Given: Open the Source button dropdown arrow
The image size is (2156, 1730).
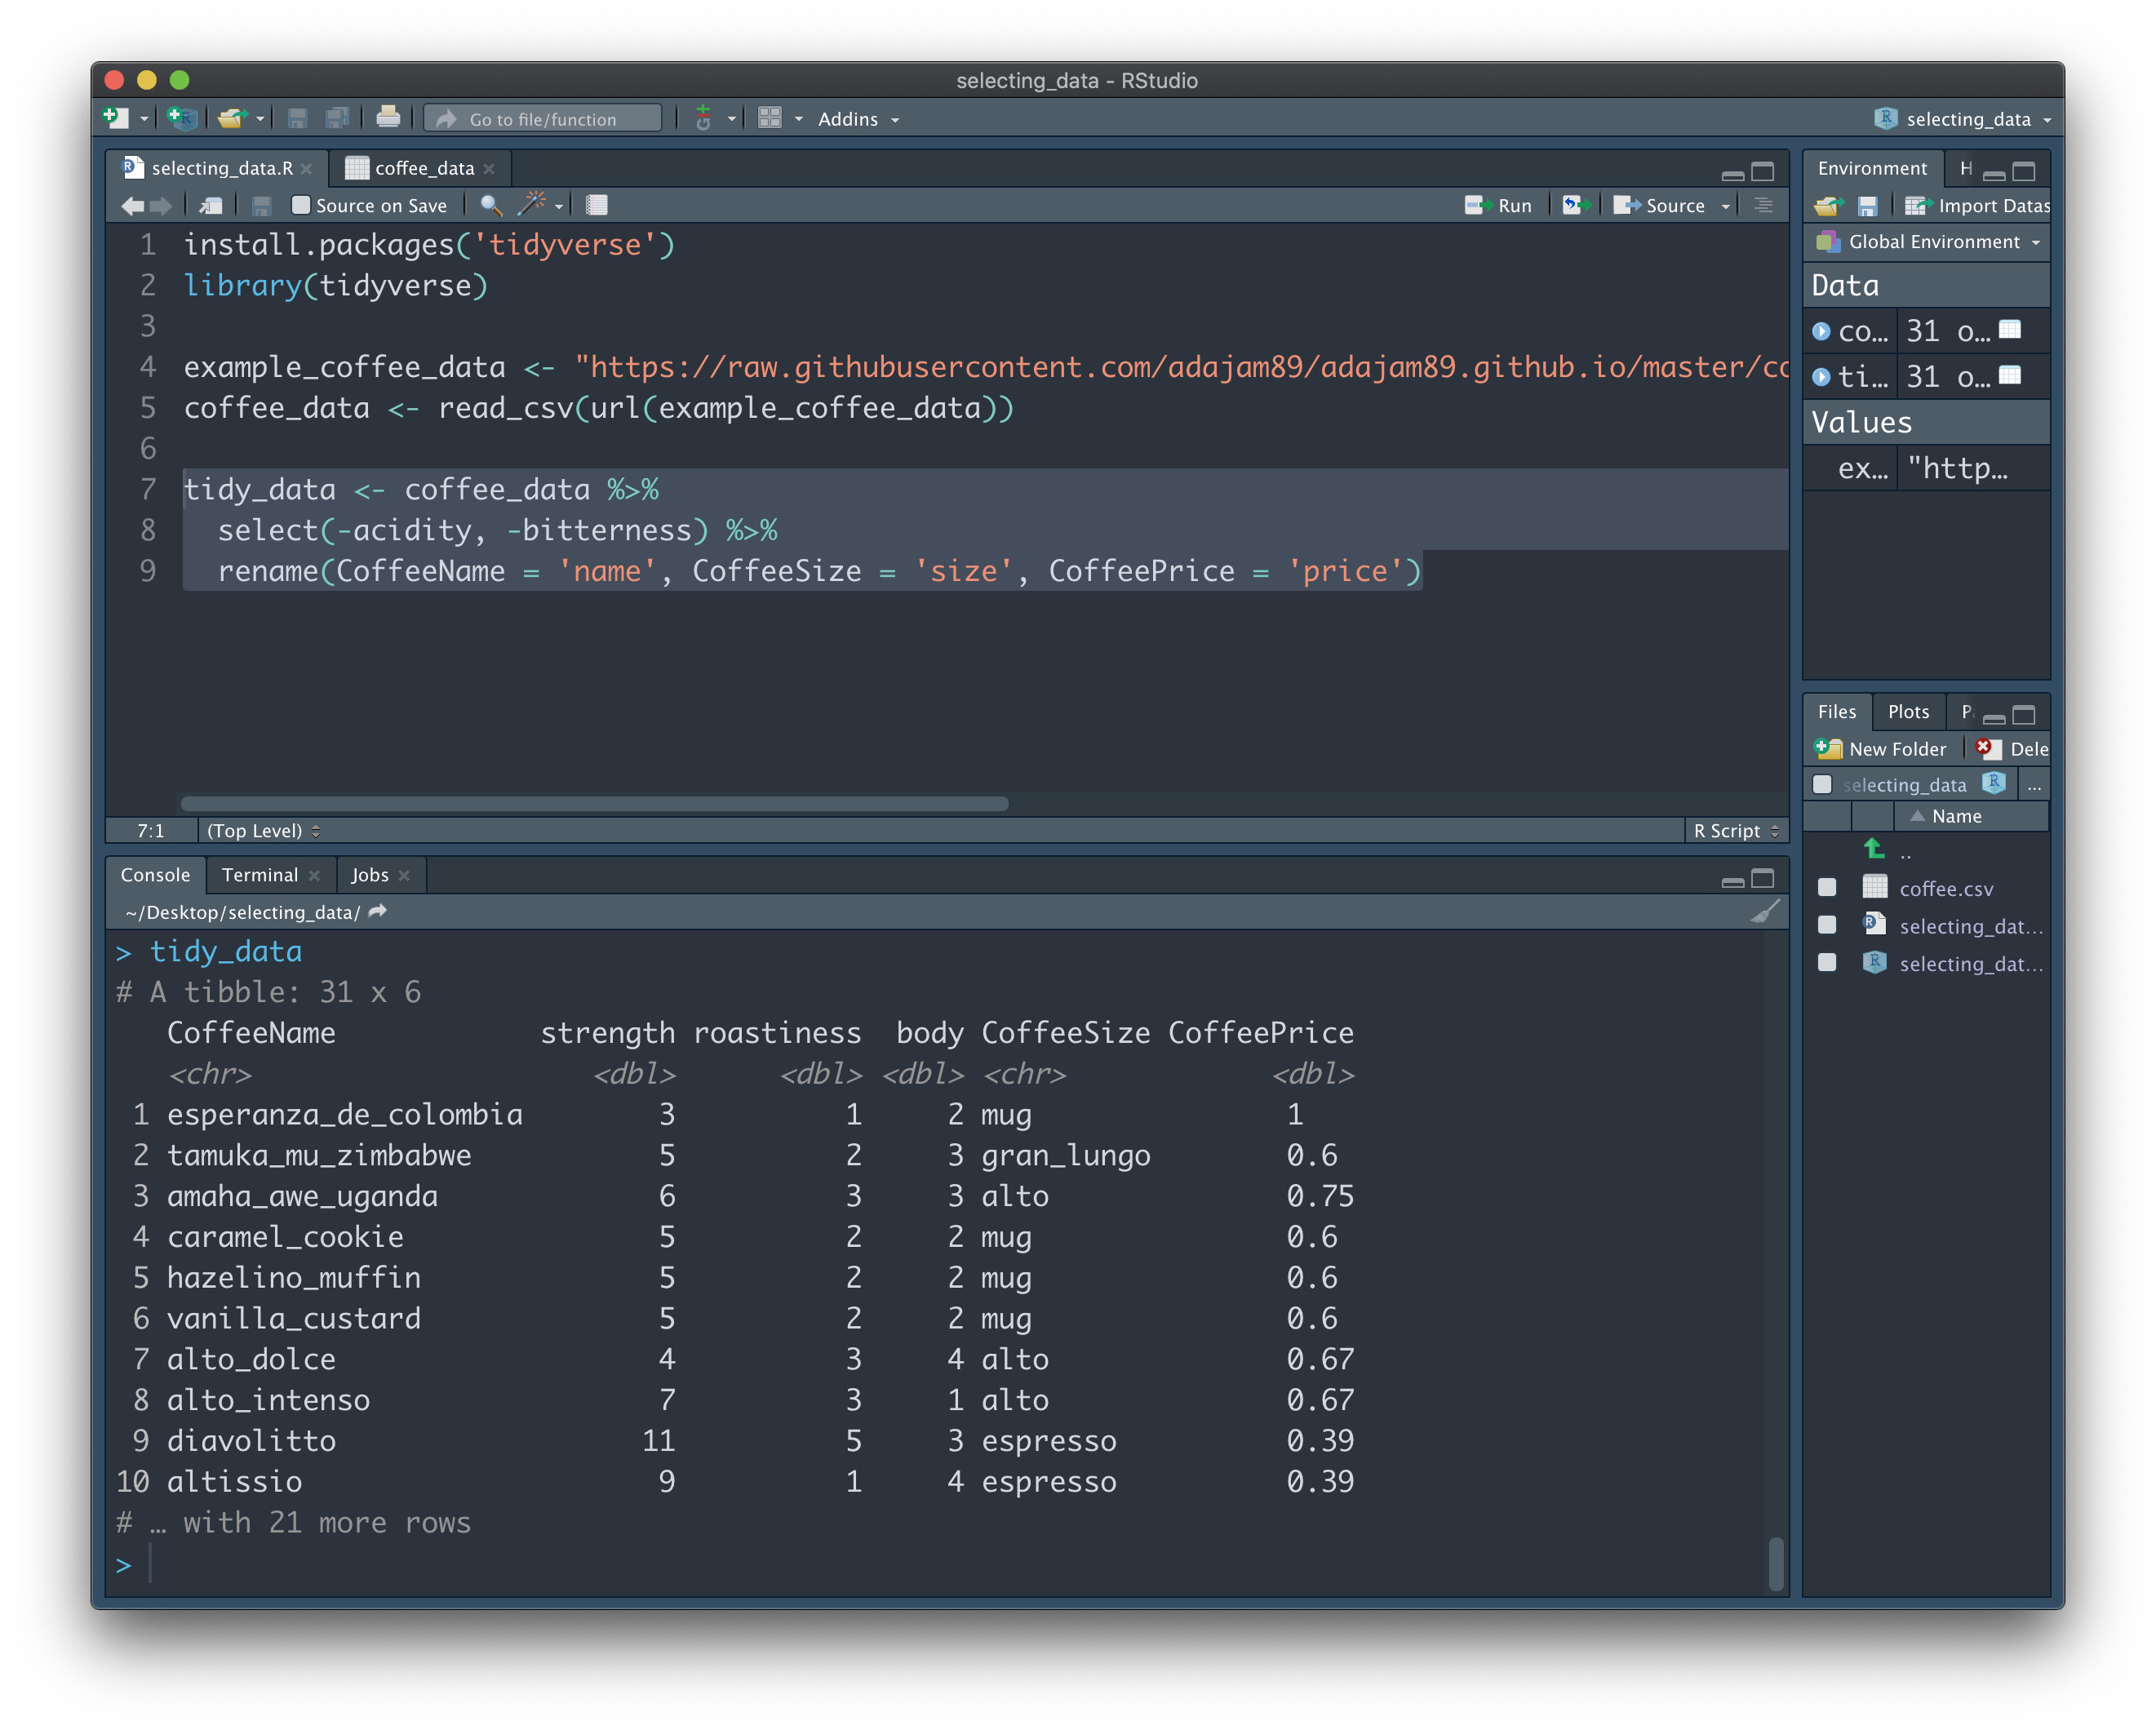Looking at the screenshot, I should tap(1725, 206).
